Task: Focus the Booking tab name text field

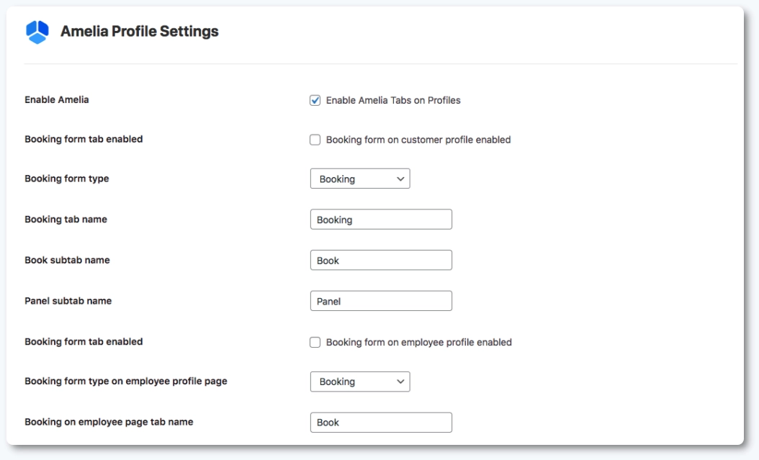Action: click(x=381, y=220)
